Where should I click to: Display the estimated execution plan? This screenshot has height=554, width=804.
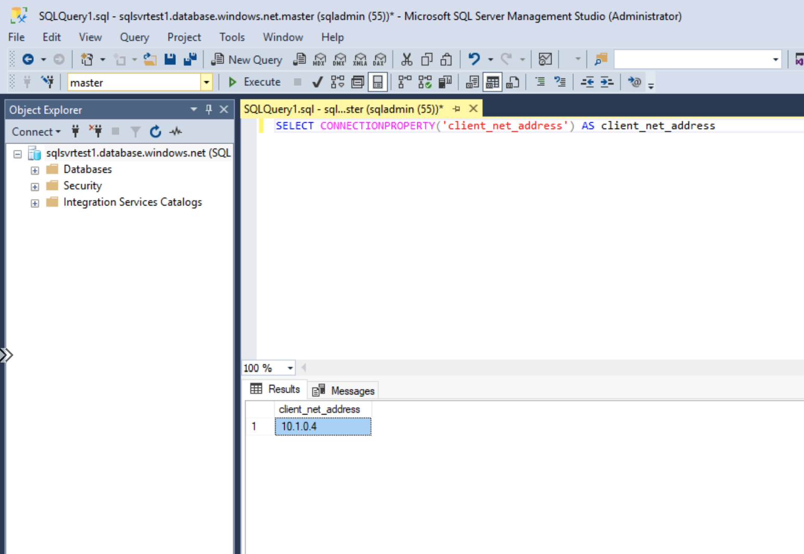338,82
